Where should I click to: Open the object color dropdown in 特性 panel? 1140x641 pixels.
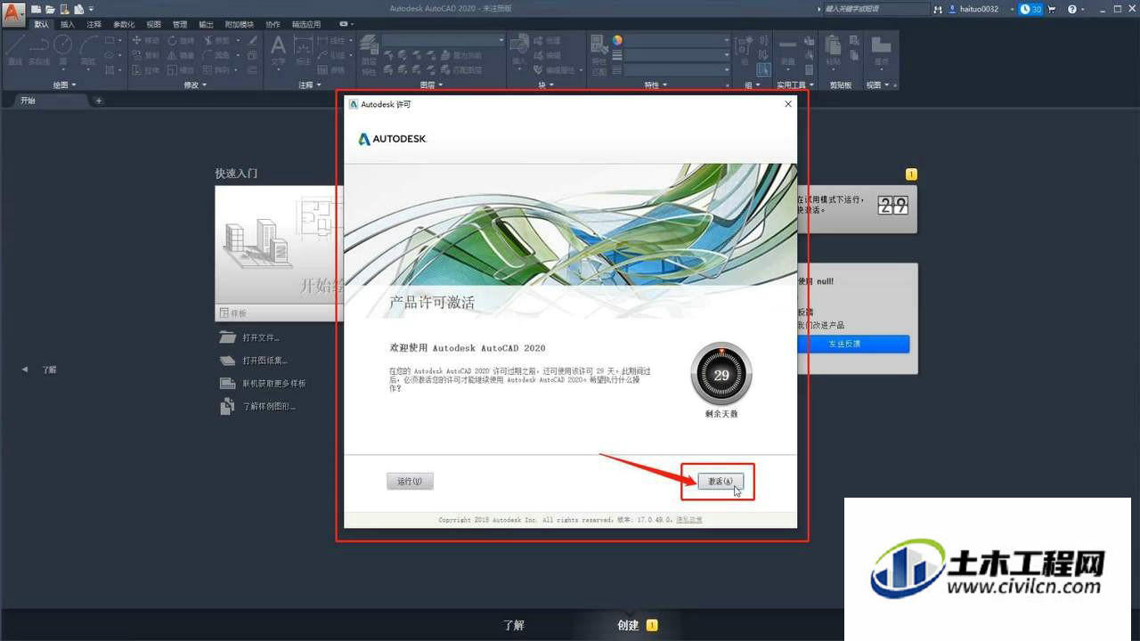[x=678, y=40]
